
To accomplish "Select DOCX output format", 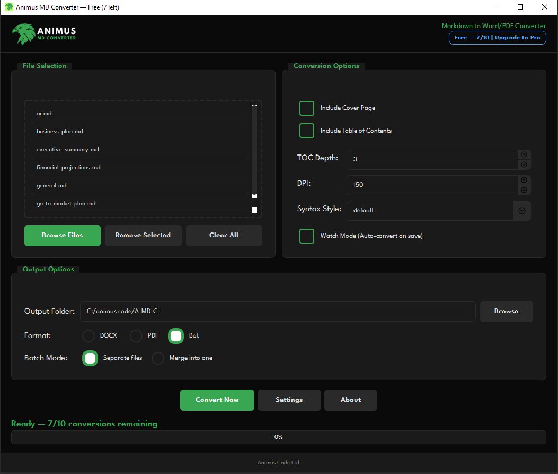I will pyautogui.click(x=88, y=335).
